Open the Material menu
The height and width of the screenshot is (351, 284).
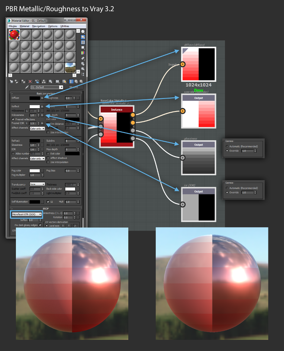pyautogui.click(x=25, y=26)
